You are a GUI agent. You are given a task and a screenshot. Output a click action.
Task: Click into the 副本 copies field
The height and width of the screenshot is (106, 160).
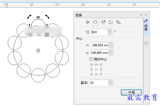(x=99, y=83)
